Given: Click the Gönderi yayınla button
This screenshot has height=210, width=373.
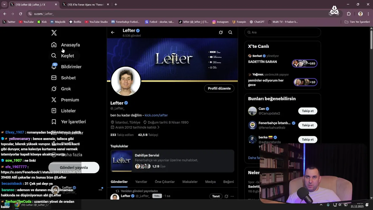Looking at the screenshot, I should point(74,167).
